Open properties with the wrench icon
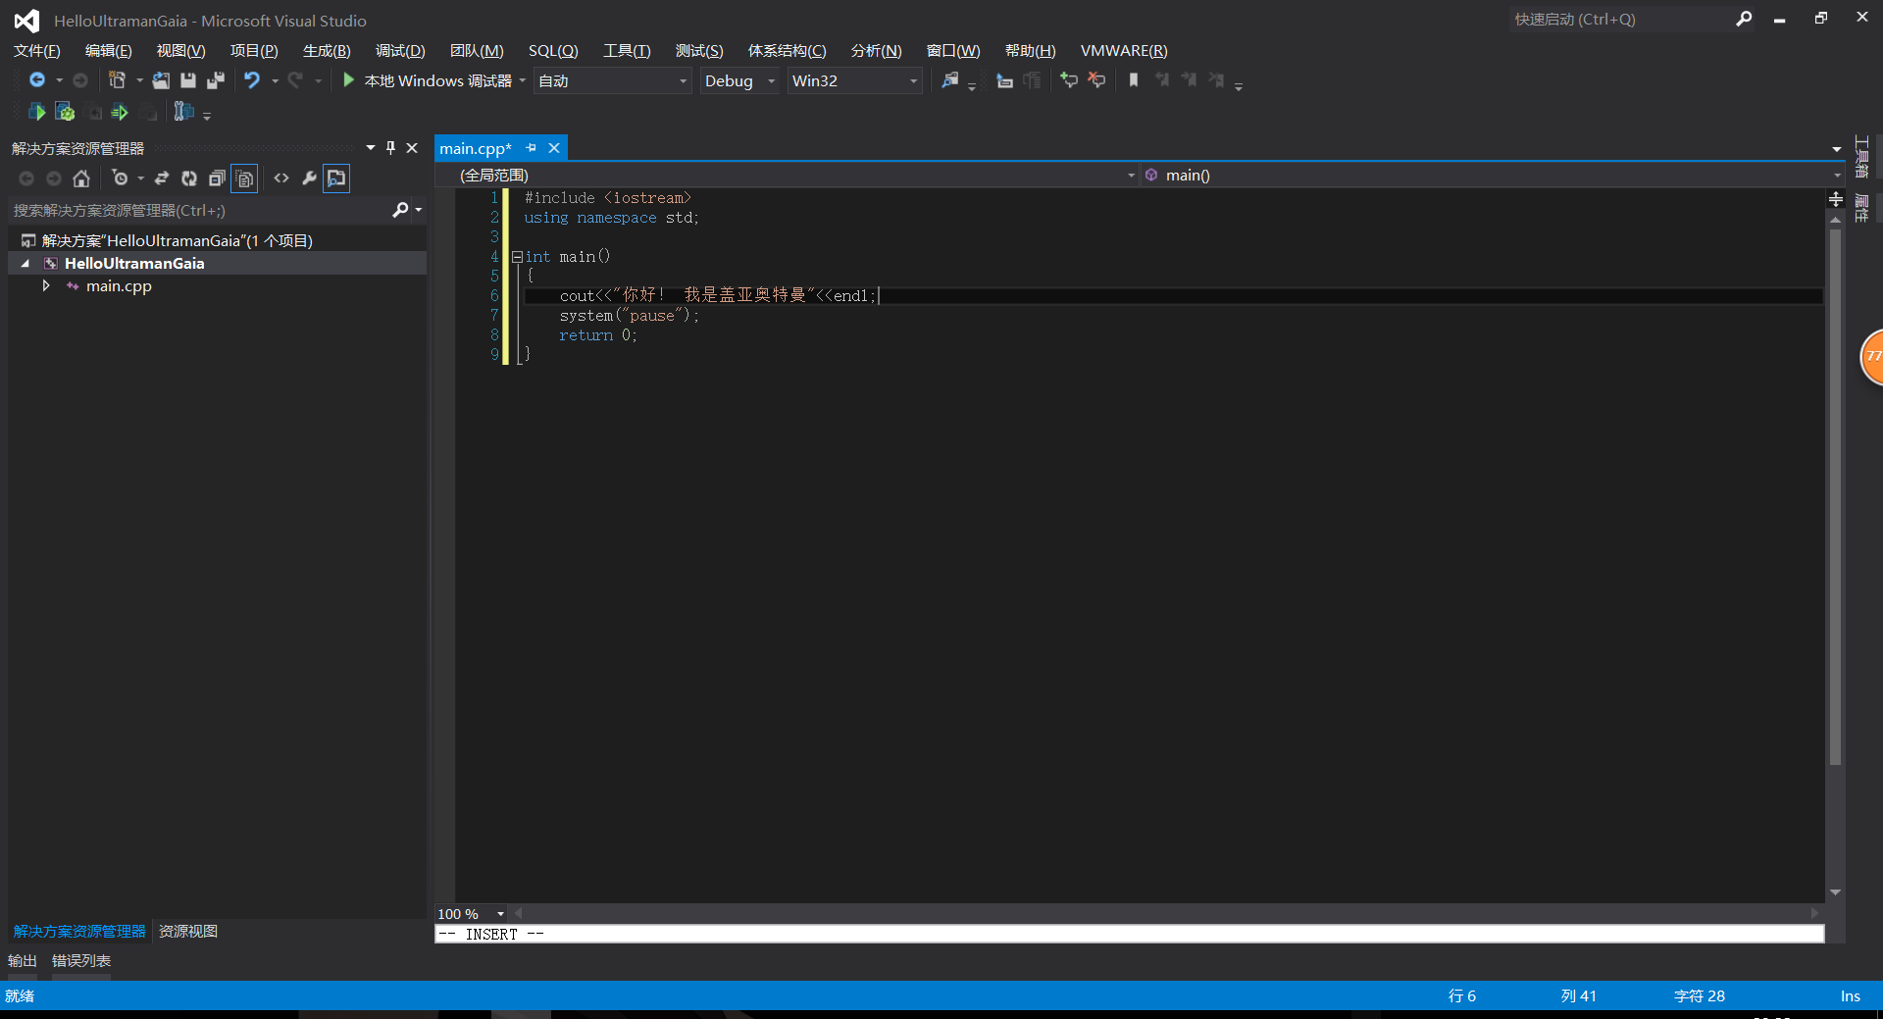Viewport: 1883px width, 1019px height. (309, 178)
